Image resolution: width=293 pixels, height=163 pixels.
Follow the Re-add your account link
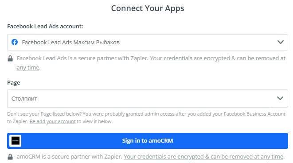pyautogui.click(x=52, y=121)
